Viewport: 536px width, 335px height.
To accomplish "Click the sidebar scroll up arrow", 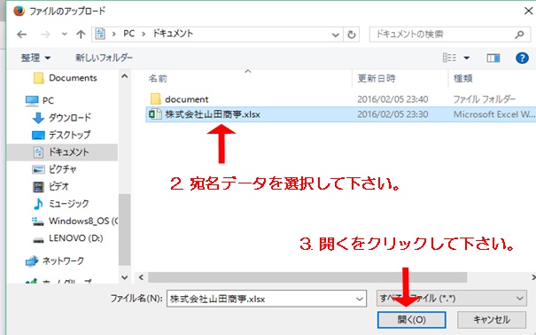I will pos(124,76).
